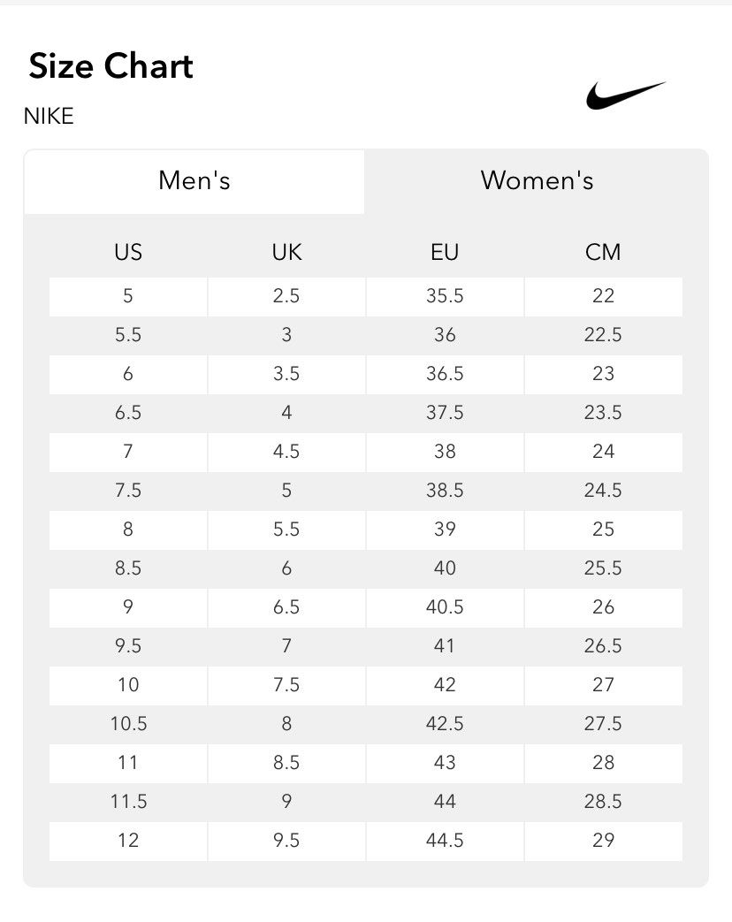Image resolution: width=732 pixels, height=922 pixels.
Task: Select the Men's tab
Action: coord(194,181)
